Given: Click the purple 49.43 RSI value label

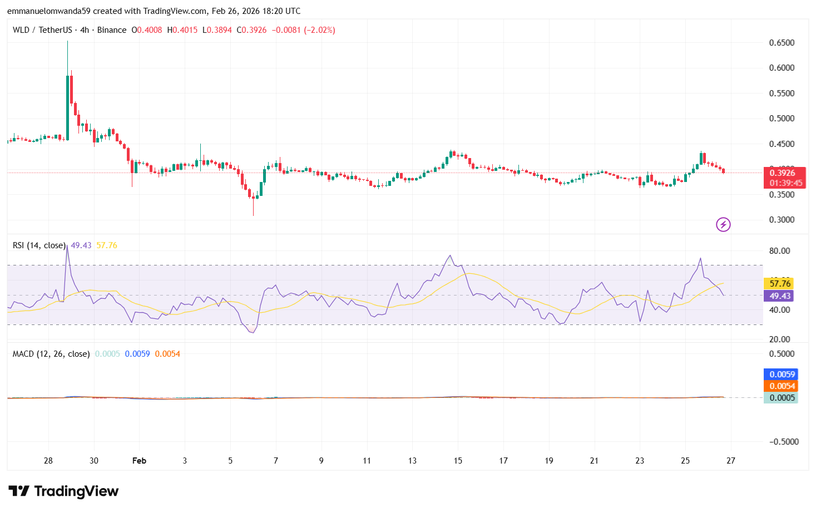Looking at the screenshot, I should click(x=780, y=297).
